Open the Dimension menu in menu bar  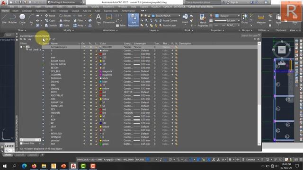(82, 7)
